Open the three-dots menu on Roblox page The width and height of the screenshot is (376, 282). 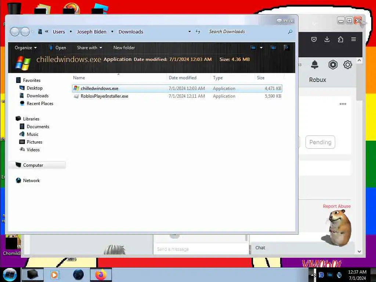(343, 104)
